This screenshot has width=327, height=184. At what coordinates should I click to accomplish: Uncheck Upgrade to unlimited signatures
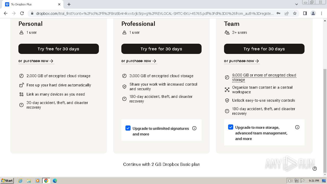pyautogui.click(x=128, y=128)
